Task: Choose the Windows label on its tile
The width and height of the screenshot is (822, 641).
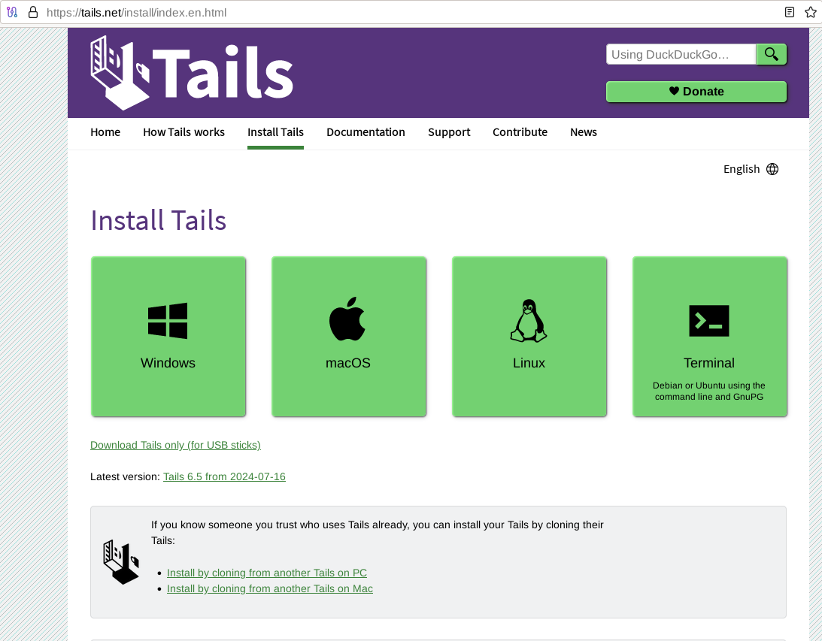Action: click(168, 363)
